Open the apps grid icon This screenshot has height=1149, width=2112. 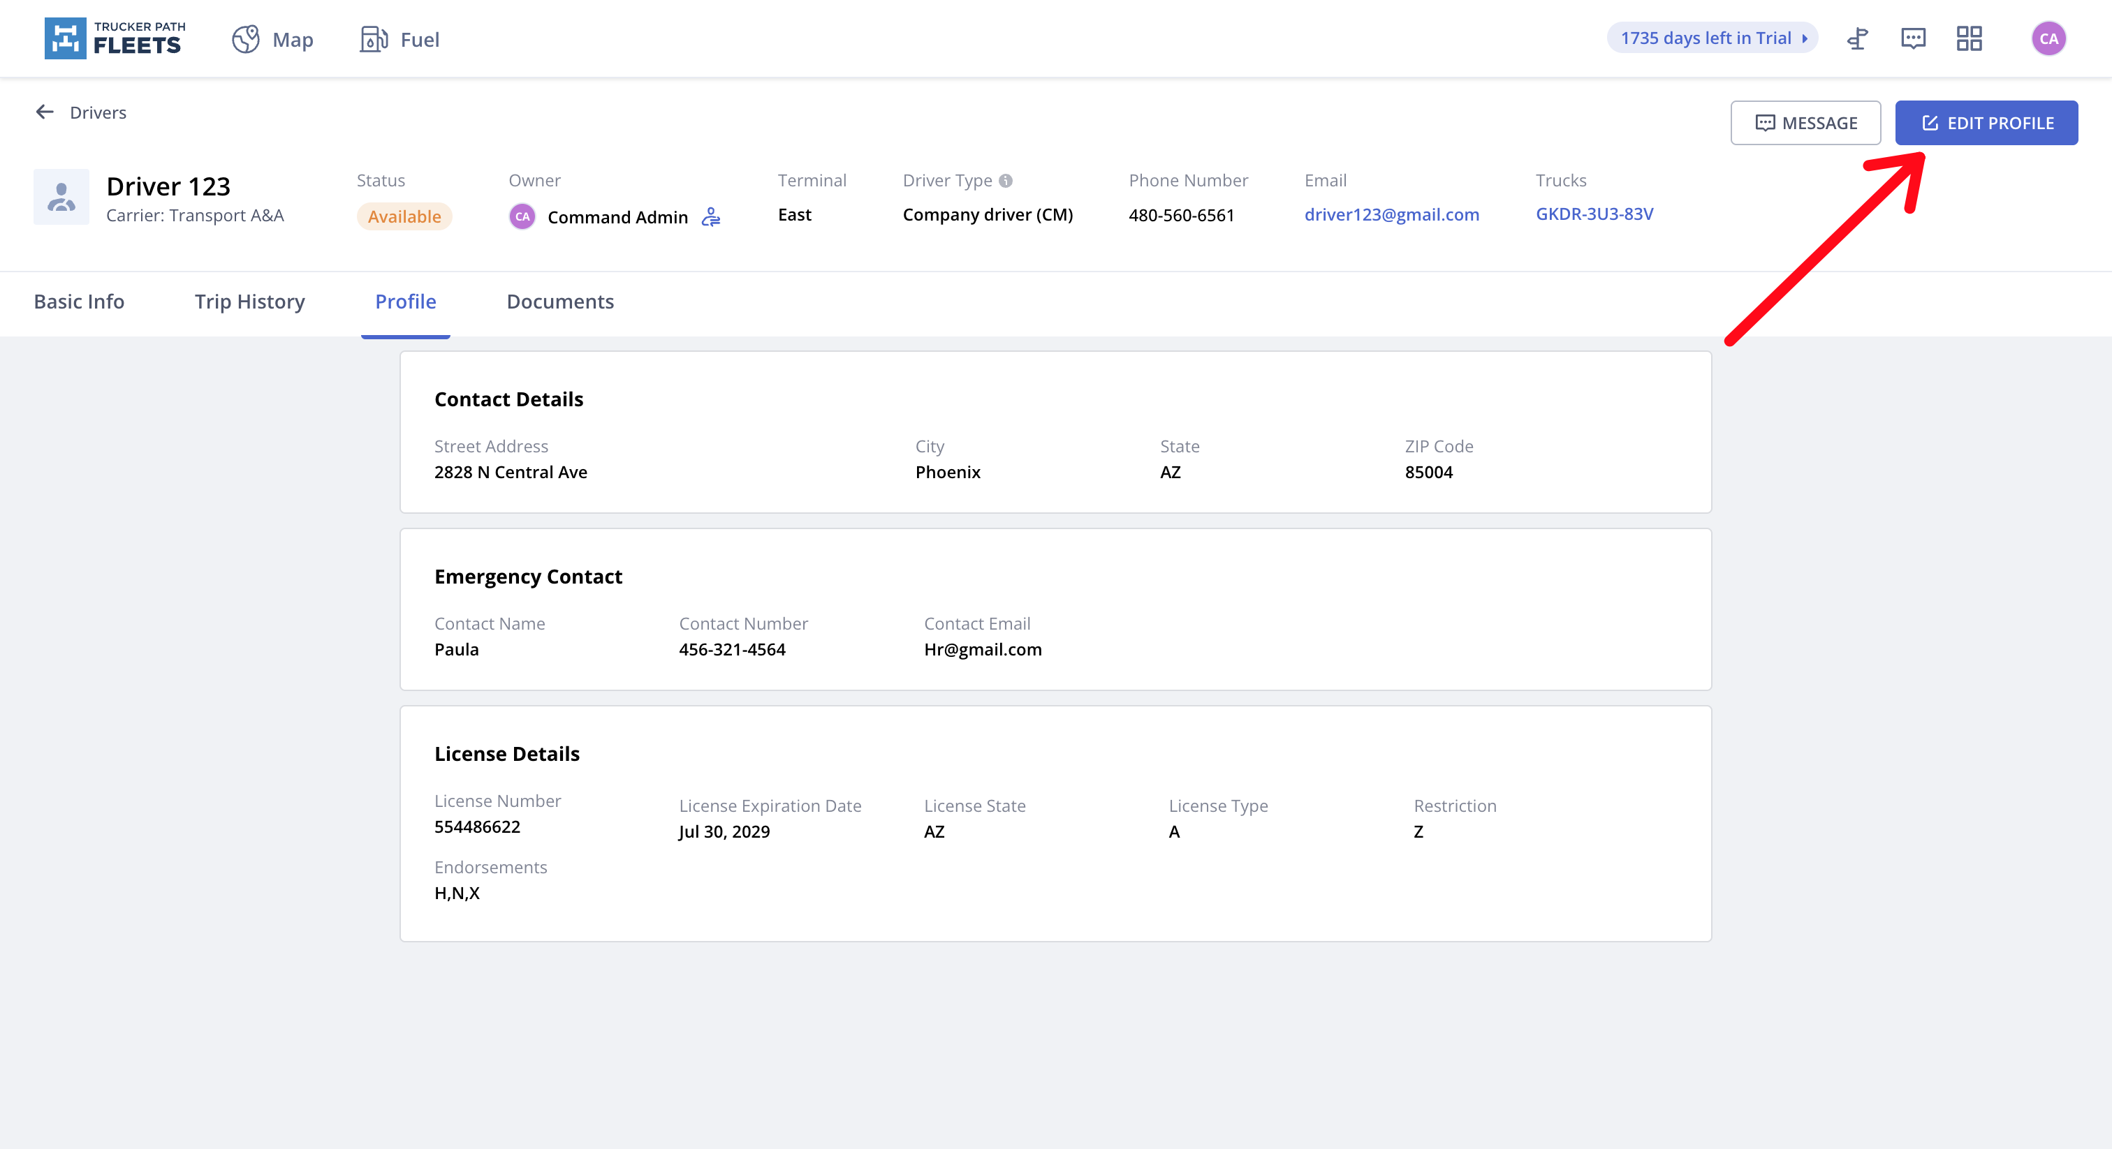click(1969, 38)
